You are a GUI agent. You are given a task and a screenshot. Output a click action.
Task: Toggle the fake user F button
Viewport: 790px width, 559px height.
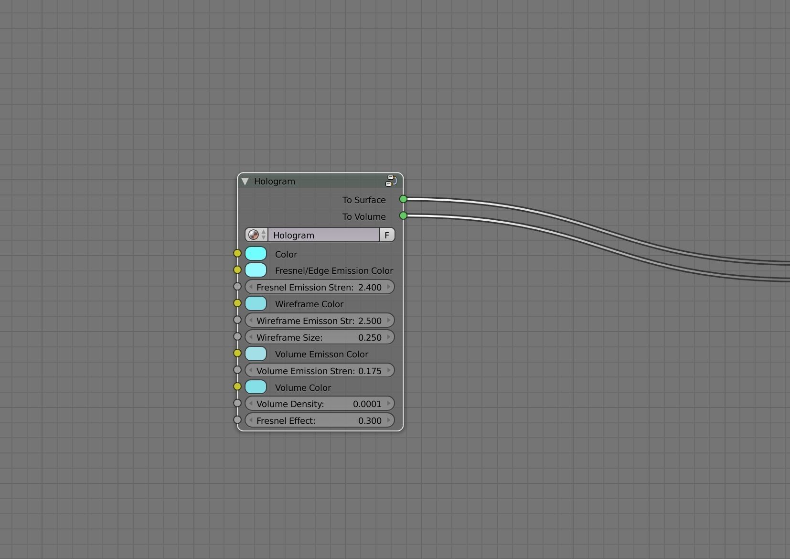pos(387,235)
